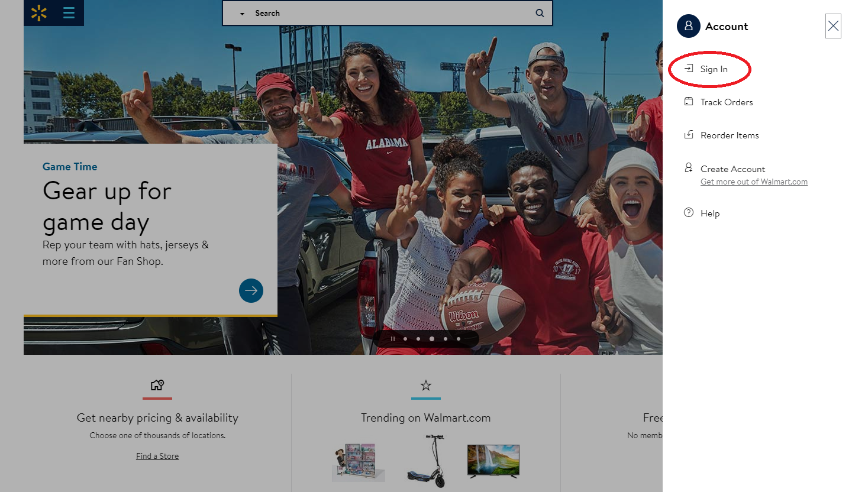Open the trending TV thumbnail
The height and width of the screenshot is (492, 852).
tap(493, 461)
